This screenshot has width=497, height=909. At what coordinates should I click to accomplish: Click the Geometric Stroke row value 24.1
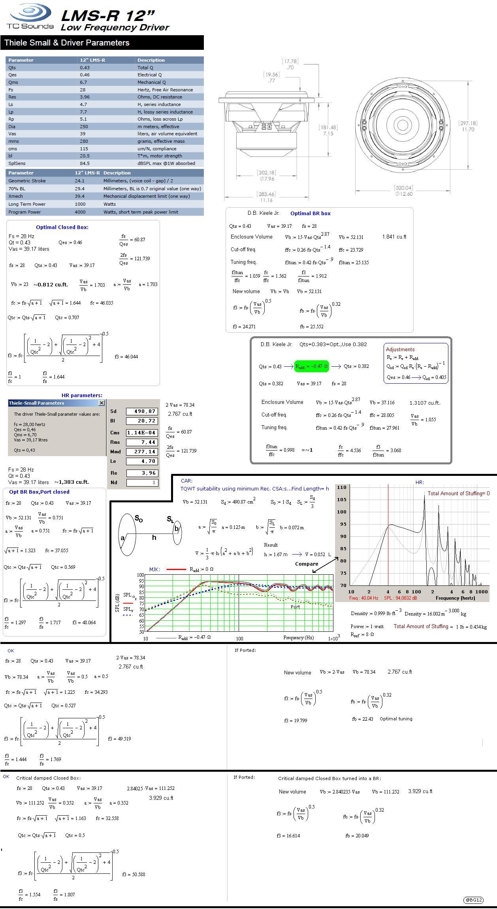pyautogui.click(x=79, y=181)
